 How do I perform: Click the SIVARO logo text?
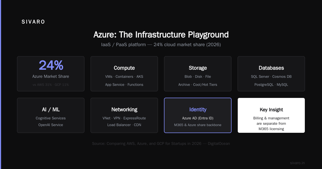[33, 22]
